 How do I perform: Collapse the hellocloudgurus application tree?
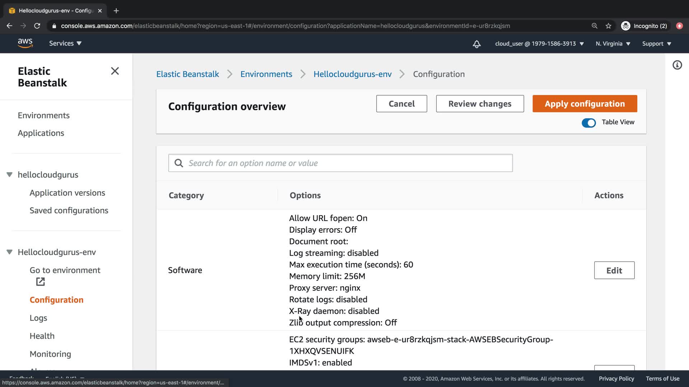coord(10,175)
